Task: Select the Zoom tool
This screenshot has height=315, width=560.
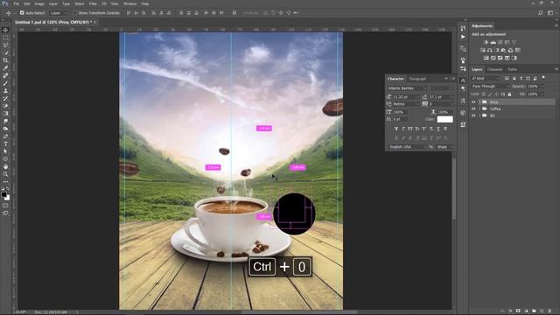Action: [x=5, y=174]
